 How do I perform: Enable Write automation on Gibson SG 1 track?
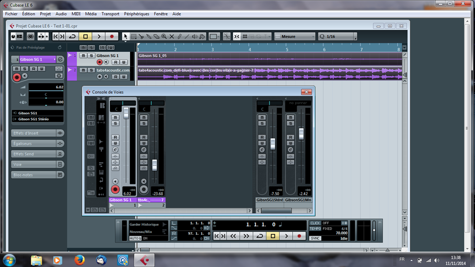pos(123,62)
